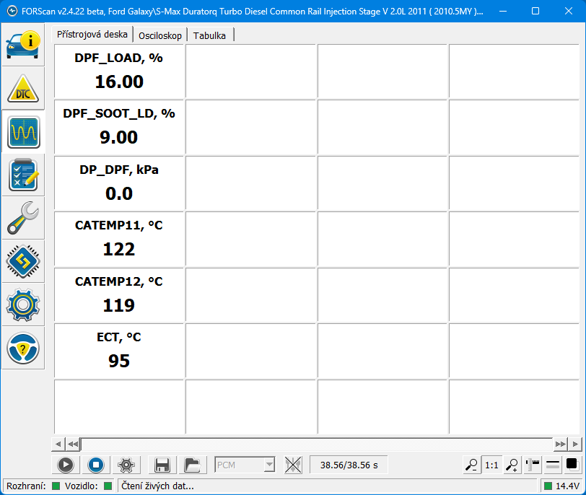This screenshot has height=495, width=586.
Task: Switch to the Osciloskop tab
Action: pos(160,35)
